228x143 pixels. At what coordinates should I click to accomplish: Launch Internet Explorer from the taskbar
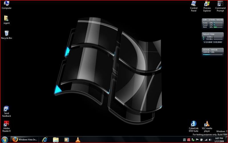[45, 140]
